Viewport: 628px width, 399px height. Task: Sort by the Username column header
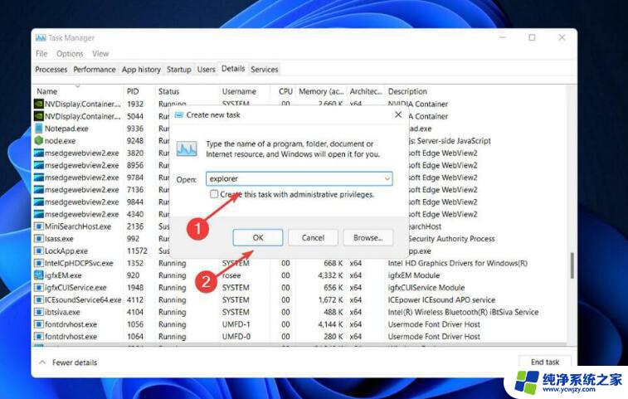[x=239, y=91]
